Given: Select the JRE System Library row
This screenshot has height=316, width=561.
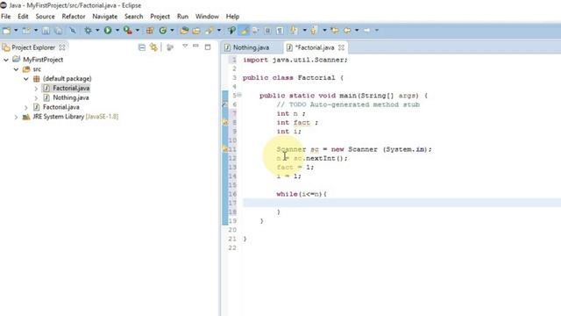Looking at the screenshot, I should point(75,117).
